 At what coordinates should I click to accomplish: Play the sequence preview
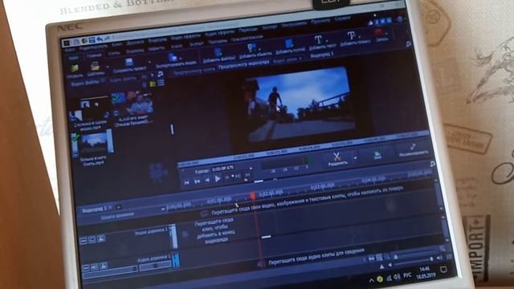tap(218, 179)
